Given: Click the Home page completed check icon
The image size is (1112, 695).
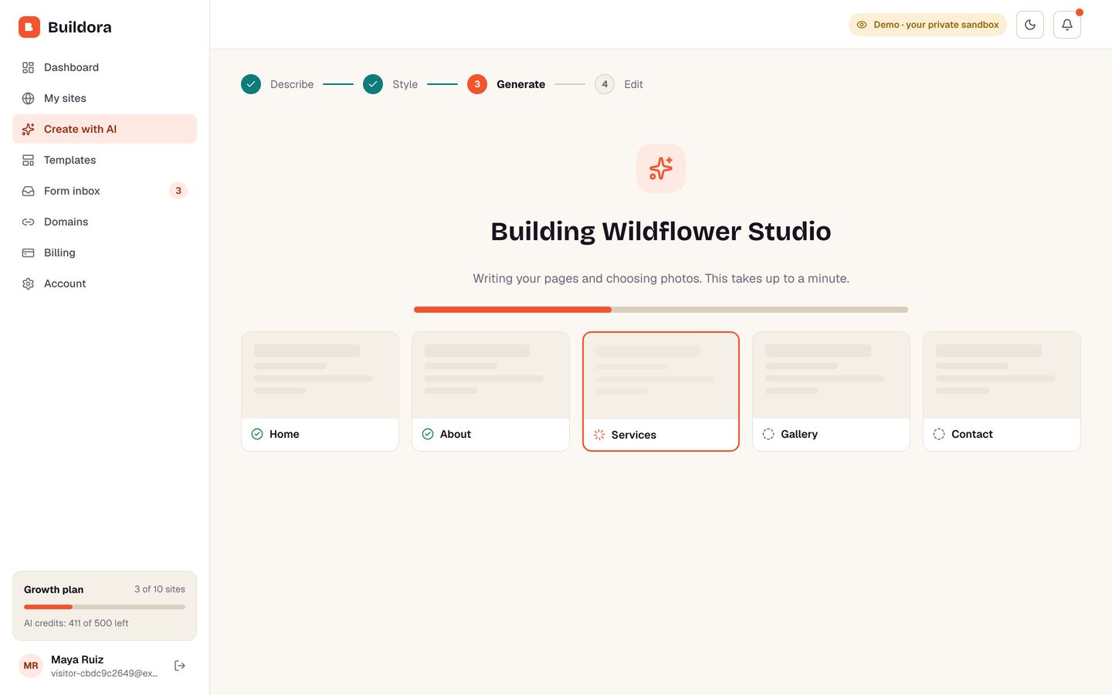Looking at the screenshot, I should [257, 434].
